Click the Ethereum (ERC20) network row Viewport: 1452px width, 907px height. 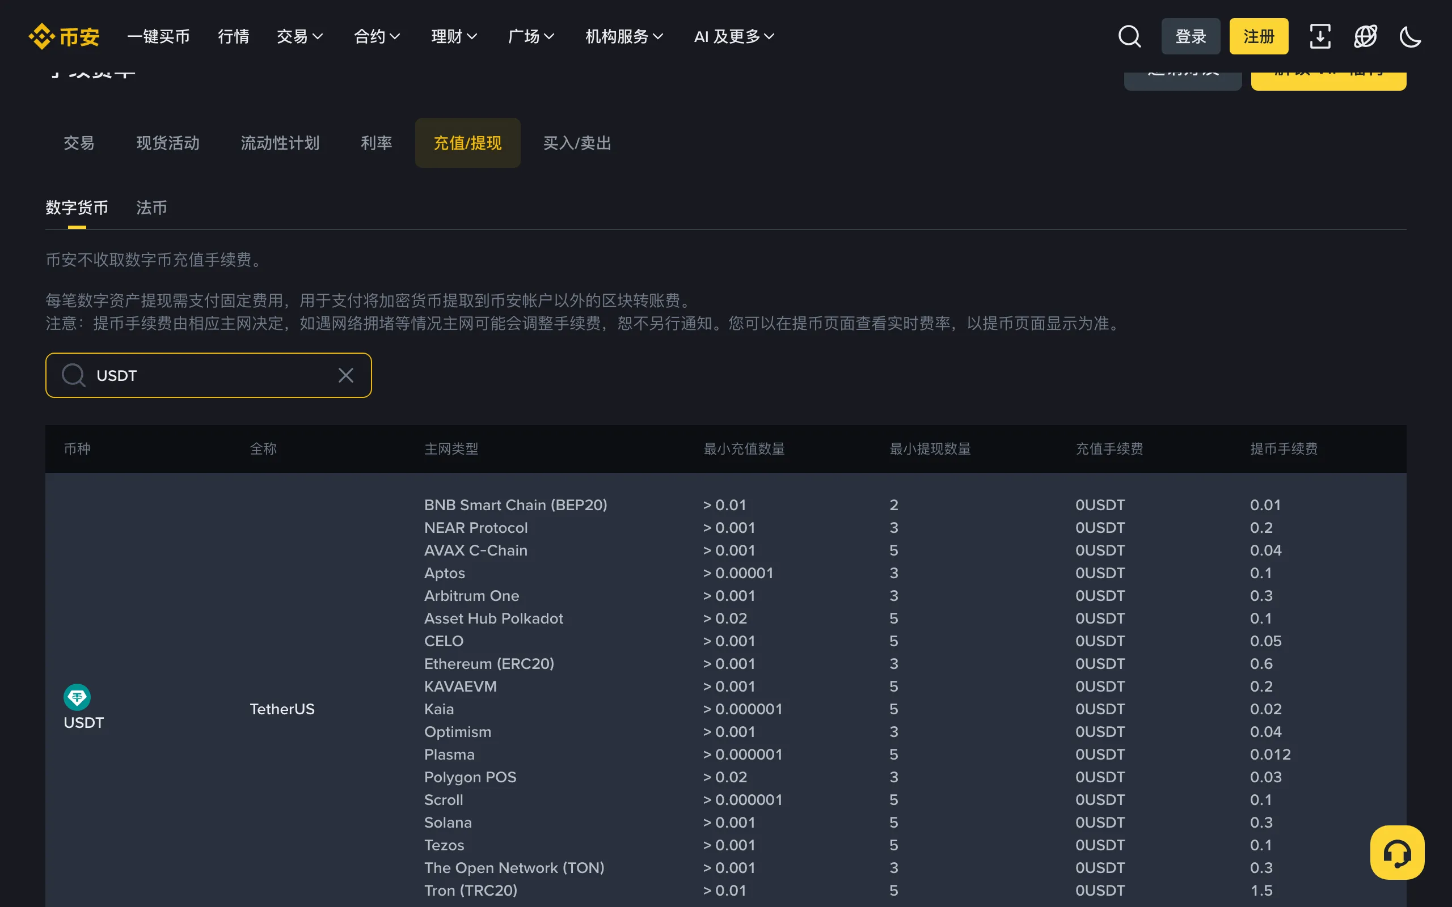click(489, 663)
